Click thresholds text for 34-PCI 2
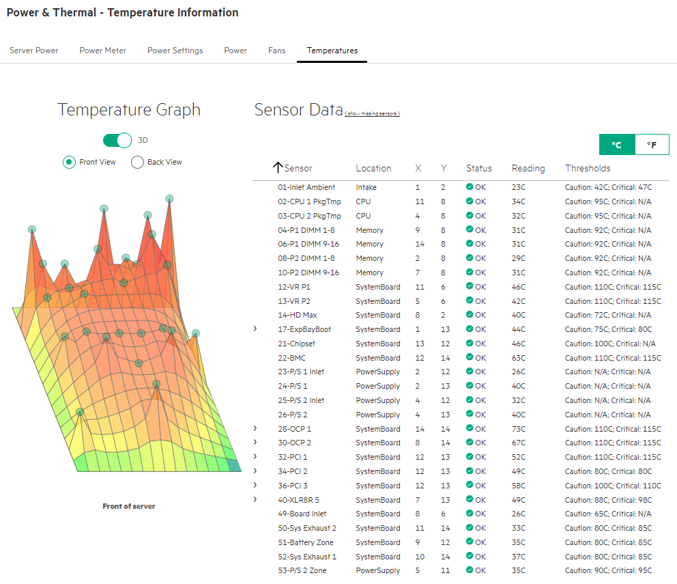This screenshot has width=677, height=584. pyautogui.click(x=608, y=471)
